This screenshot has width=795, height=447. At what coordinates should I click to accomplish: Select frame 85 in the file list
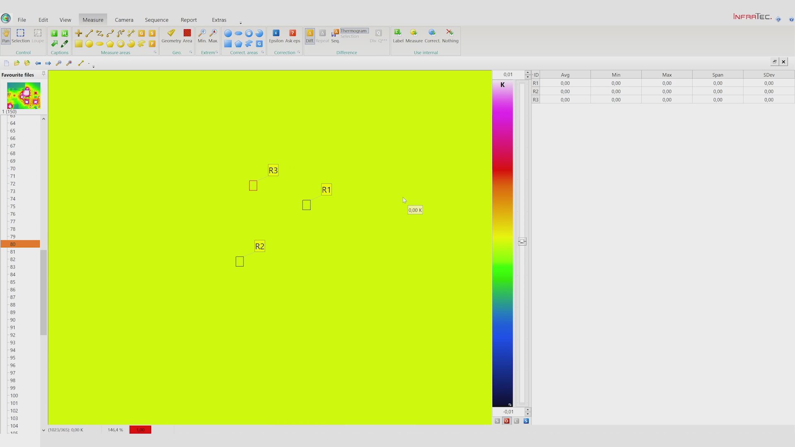click(13, 282)
